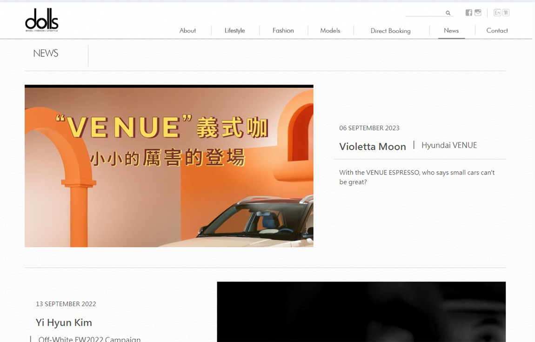Open the Fashion menu item
Viewport: 535px width, 342px height.
point(283,30)
